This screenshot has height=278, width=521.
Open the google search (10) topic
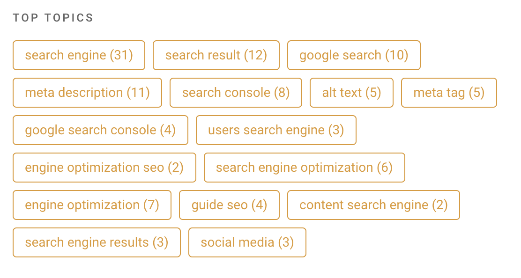click(x=354, y=55)
